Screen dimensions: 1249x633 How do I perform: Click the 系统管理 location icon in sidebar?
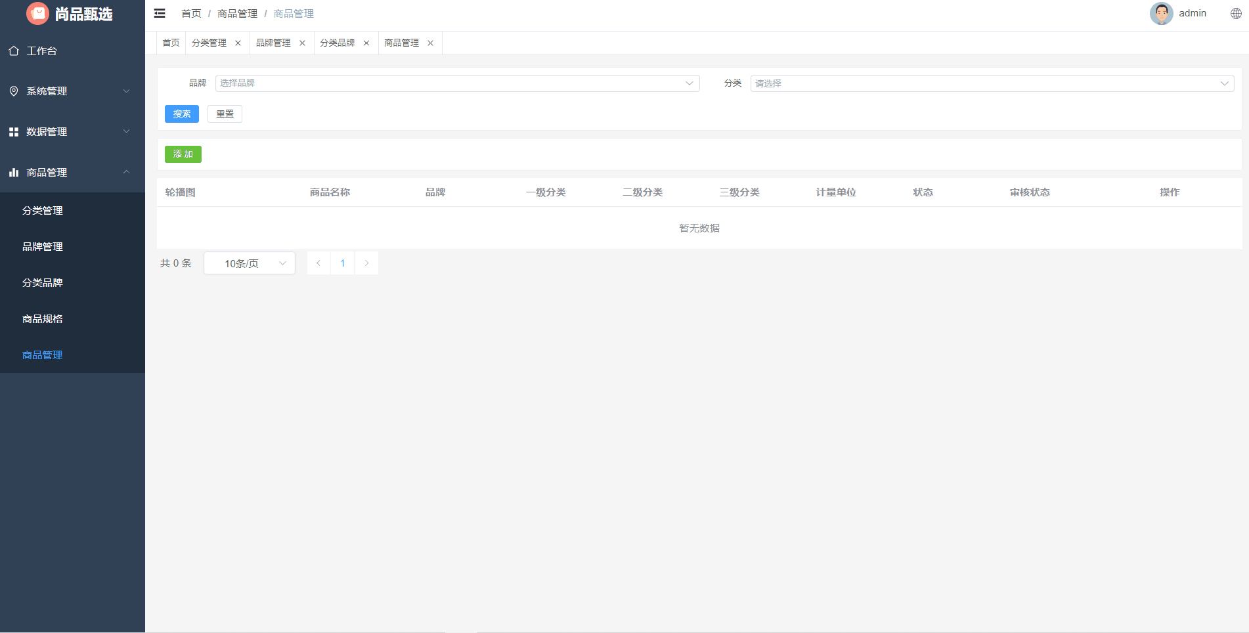(14, 91)
